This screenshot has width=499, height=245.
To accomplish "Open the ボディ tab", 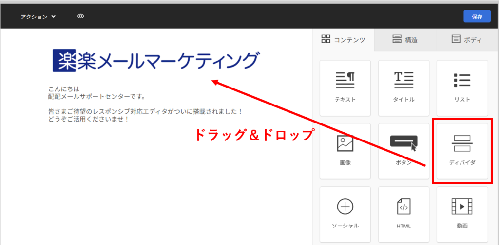I will (466, 40).
